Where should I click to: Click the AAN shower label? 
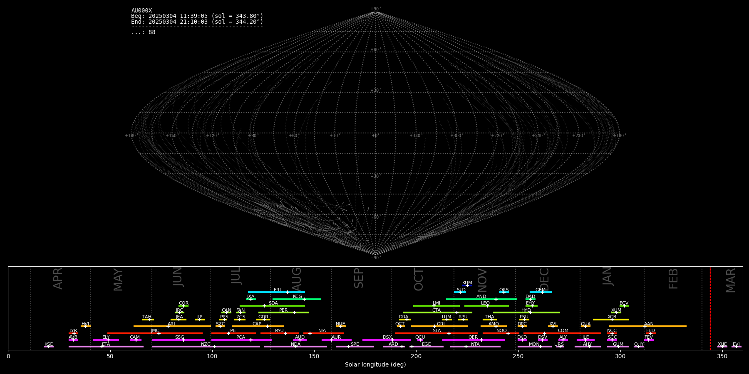point(649,324)
